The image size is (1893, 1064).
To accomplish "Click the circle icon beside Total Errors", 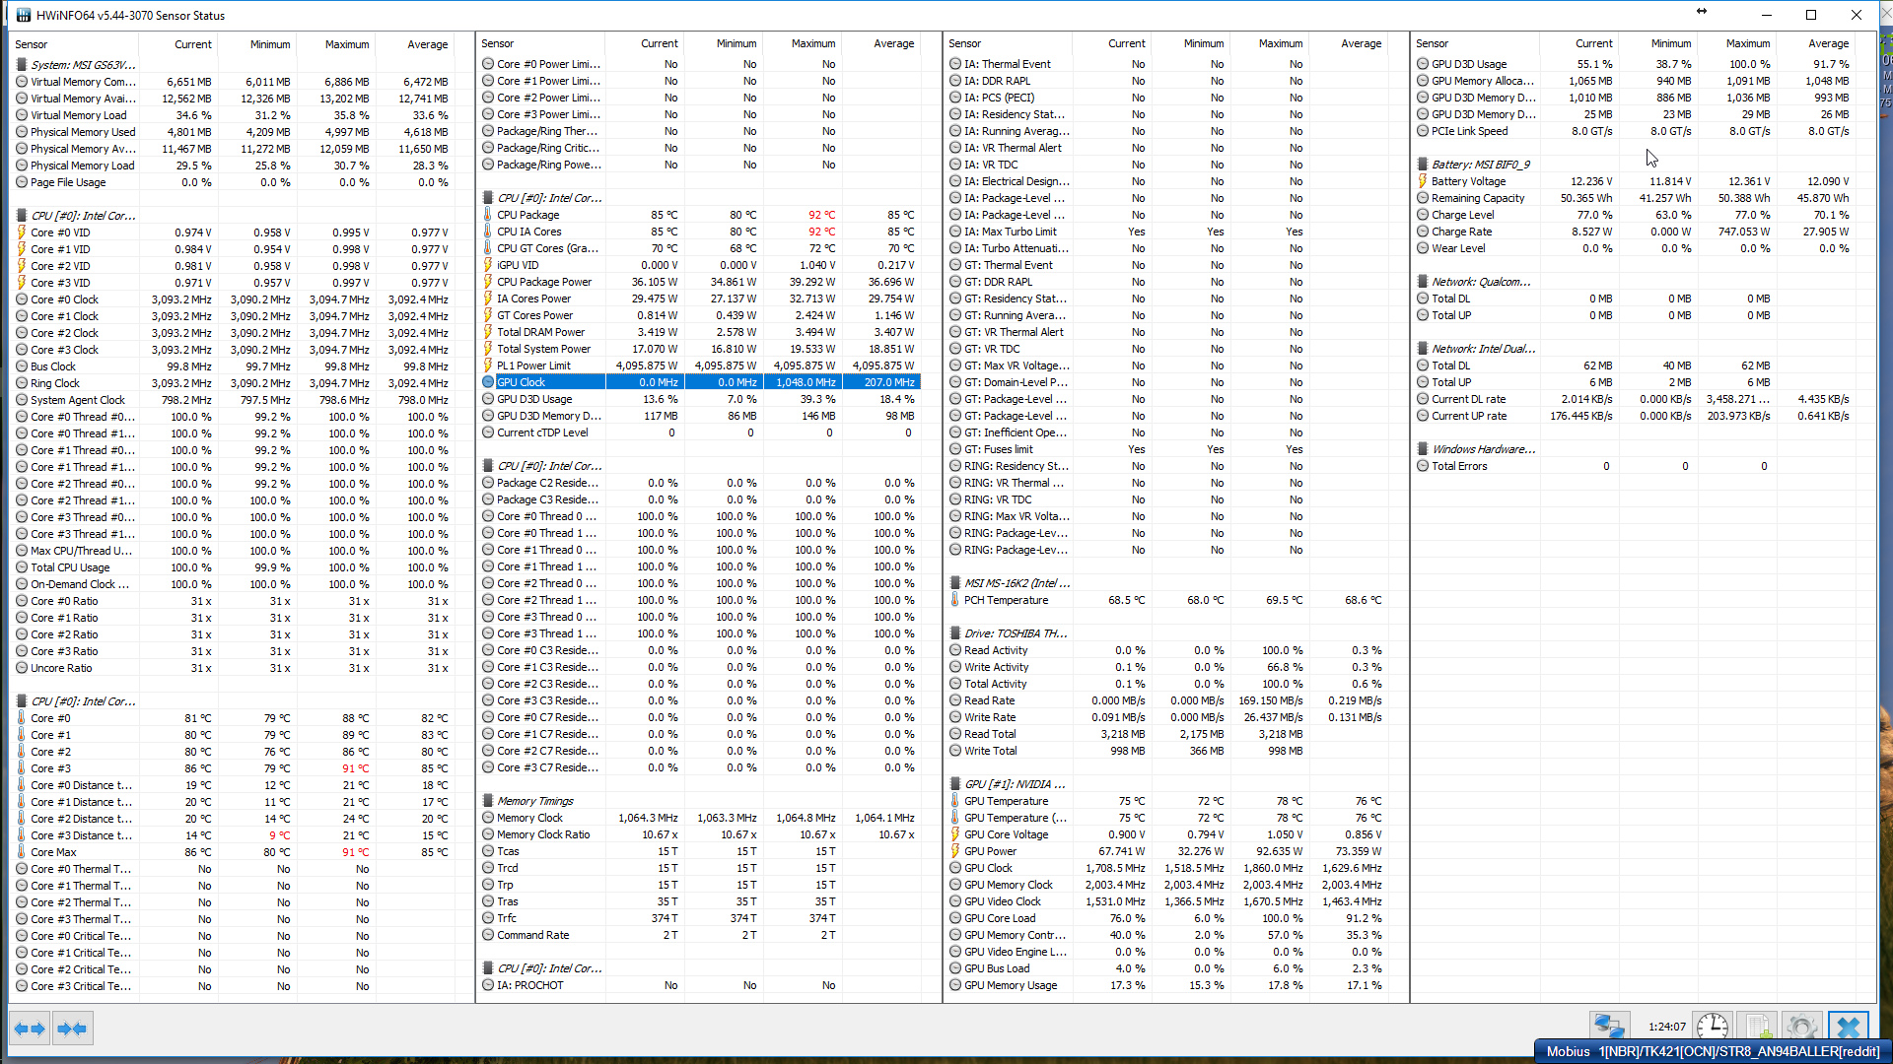I will pos(1423,466).
